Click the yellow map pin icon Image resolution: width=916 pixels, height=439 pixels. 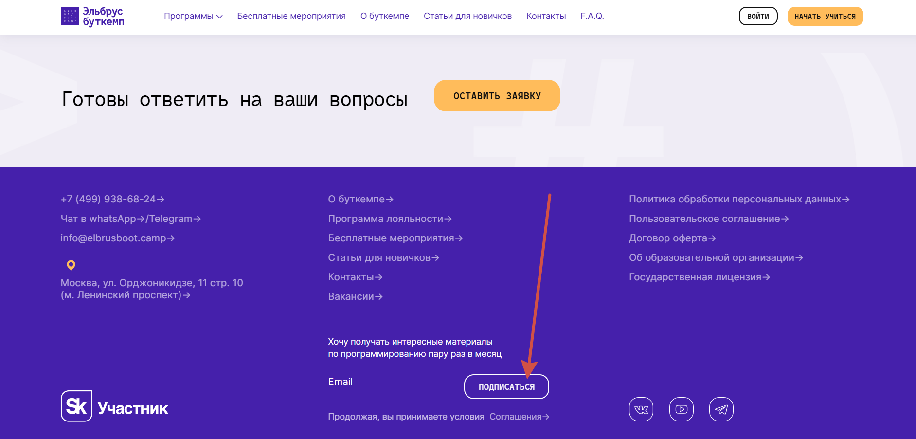coord(71,265)
